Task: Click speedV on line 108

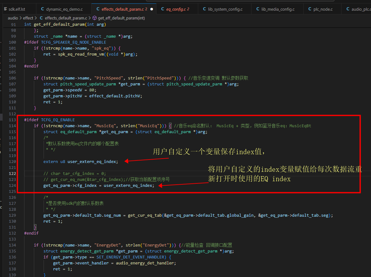Action: click(75, 90)
